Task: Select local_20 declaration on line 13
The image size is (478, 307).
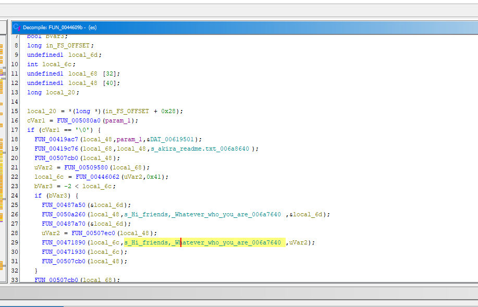Action: pyautogui.click(x=60, y=93)
